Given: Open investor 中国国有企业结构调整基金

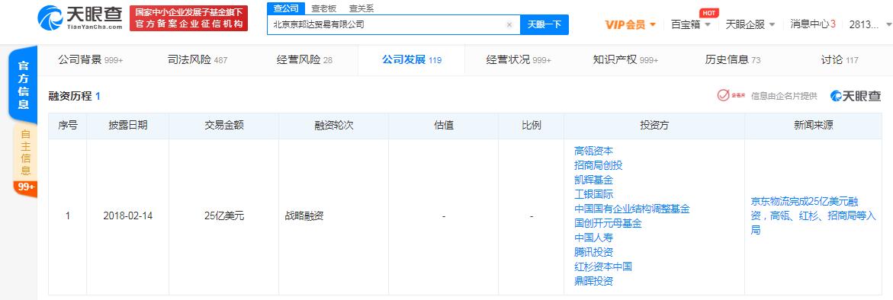Looking at the screenshot, I should click(x=632, y=209).
